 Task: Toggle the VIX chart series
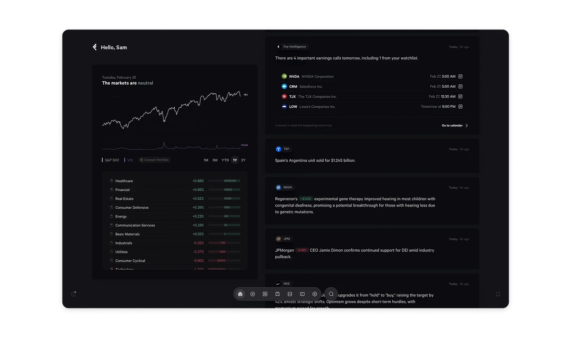[129, 160]
